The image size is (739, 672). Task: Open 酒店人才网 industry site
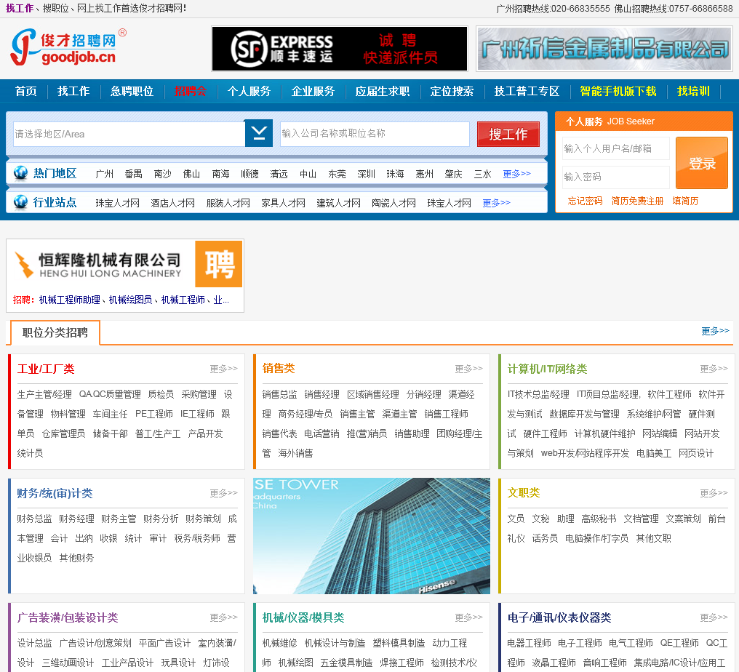pos(172,203)
